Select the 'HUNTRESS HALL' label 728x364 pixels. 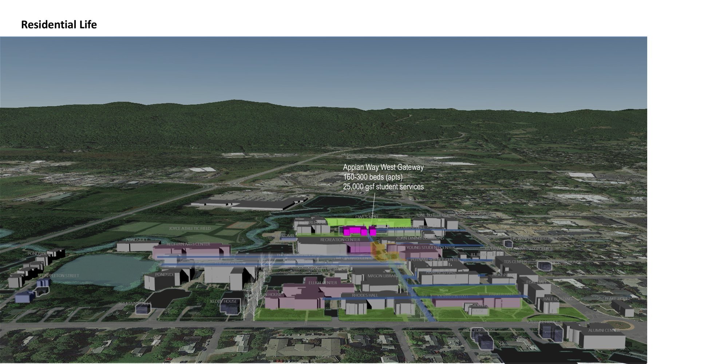[x=441, y=272]
